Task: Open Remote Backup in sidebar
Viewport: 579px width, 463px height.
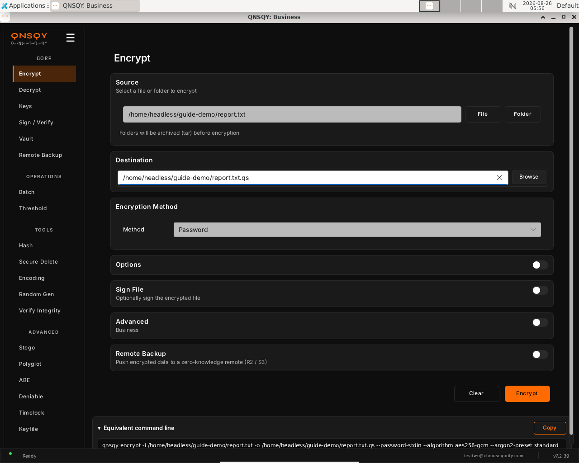Action: pos(44,155)
